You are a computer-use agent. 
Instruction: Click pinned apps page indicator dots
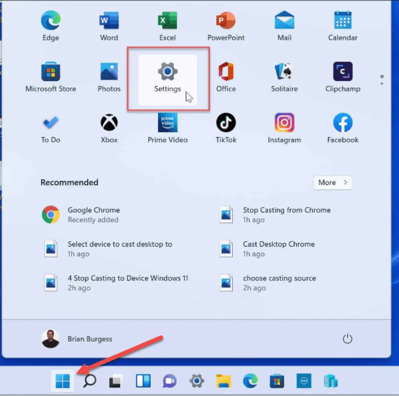(x=382, y=80)
